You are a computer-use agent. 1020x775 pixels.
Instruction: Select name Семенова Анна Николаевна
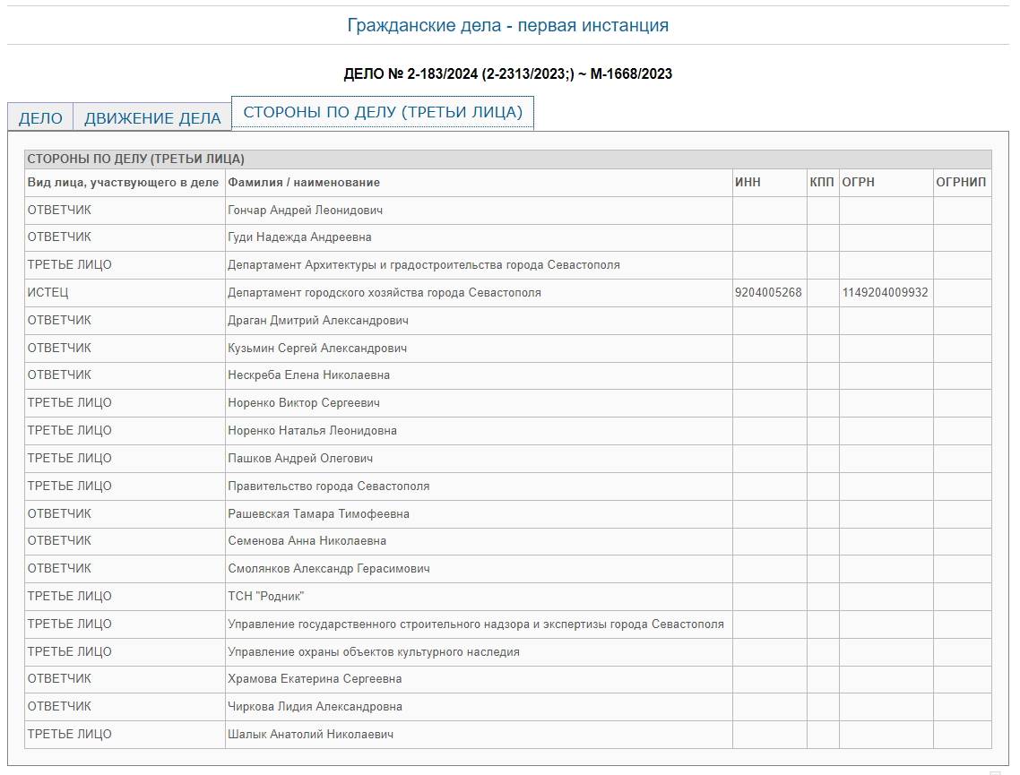tap(307, 541)
